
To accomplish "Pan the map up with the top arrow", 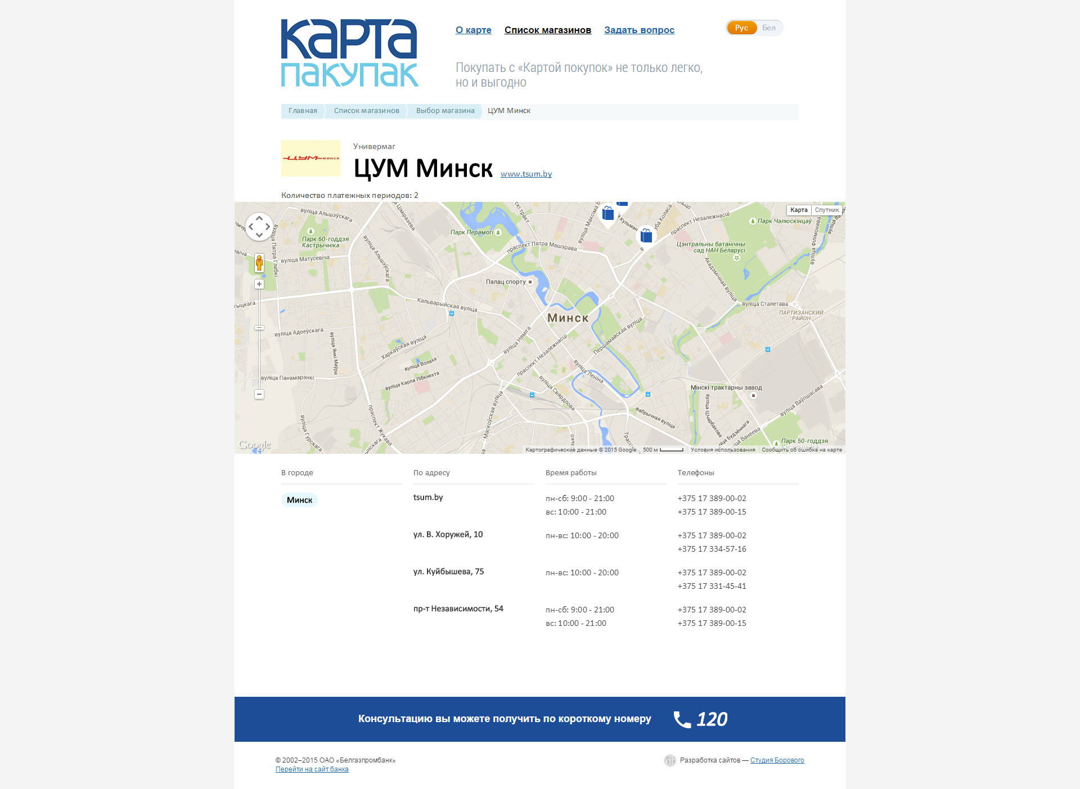I will (259, 218).
